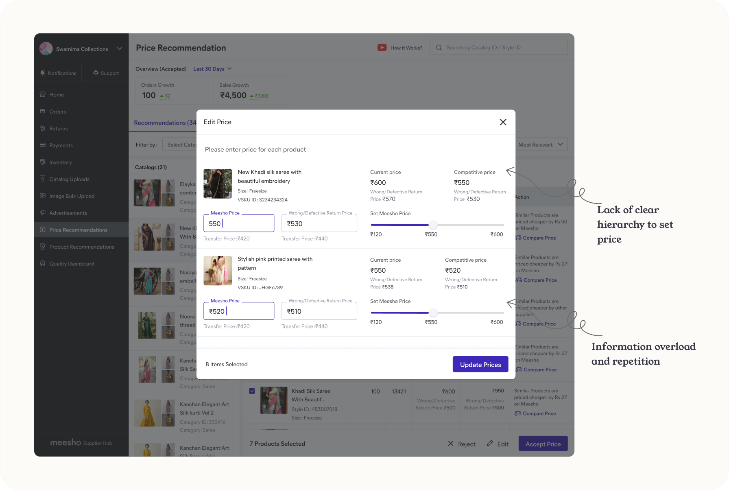Switch to Recommendations tab

(165, 123)
